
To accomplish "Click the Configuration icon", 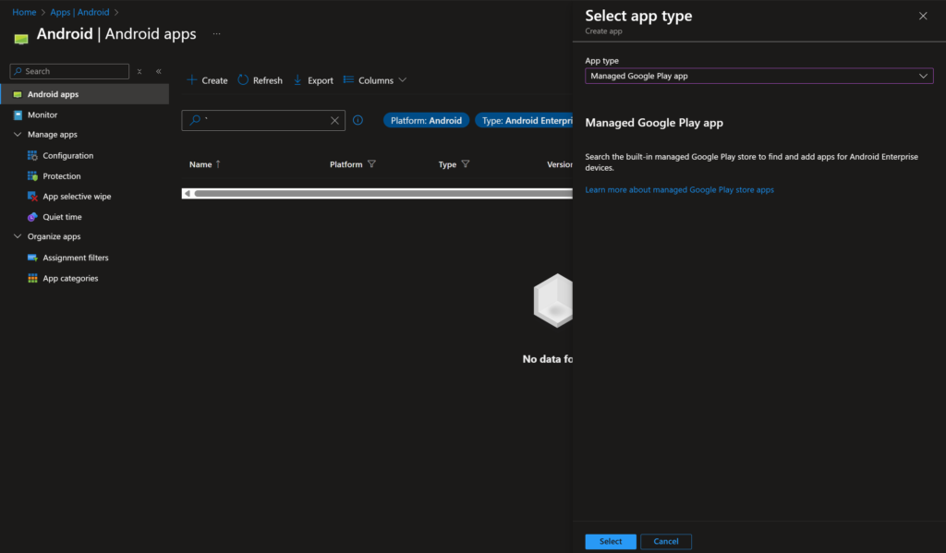I will tap(32, 156).
